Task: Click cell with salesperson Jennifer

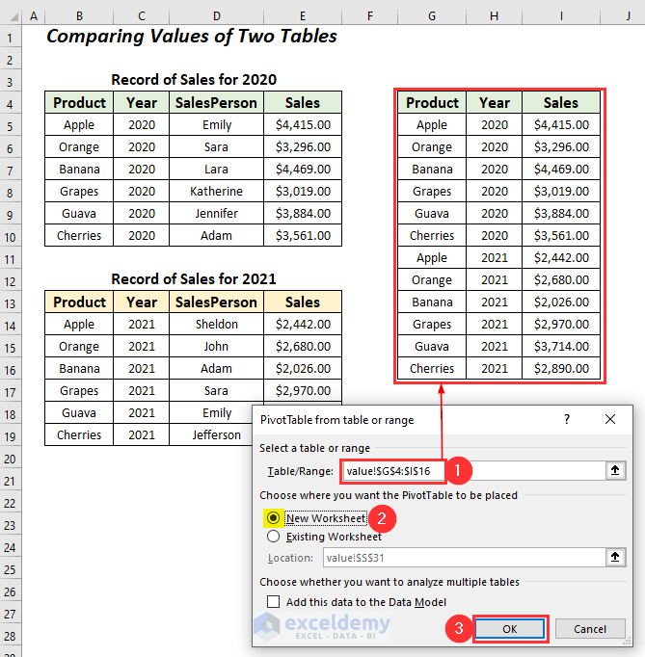Action: tap(216, 213)
